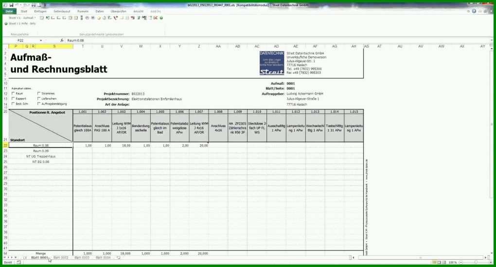496x267 pixels.
Task: Select cell Raum 0.09
Action: click(41, 151)
